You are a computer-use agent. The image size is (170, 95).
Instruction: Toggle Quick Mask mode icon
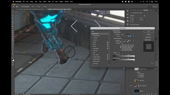(x=13, y=63)
